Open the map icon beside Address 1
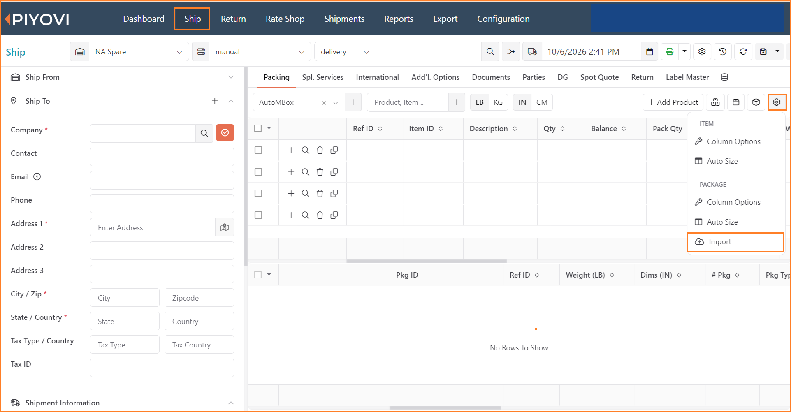The image size is (791, 412). coord(225,227)
